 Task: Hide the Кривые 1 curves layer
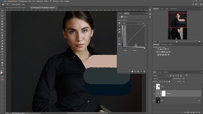154,93
